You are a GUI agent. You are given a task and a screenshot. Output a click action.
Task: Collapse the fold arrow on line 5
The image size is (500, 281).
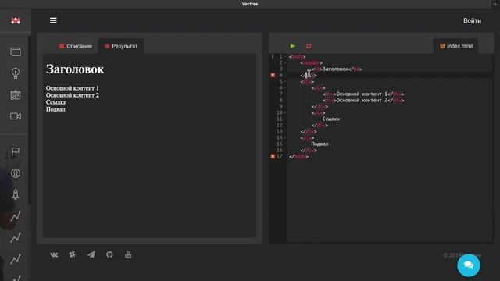click(285, 81)
